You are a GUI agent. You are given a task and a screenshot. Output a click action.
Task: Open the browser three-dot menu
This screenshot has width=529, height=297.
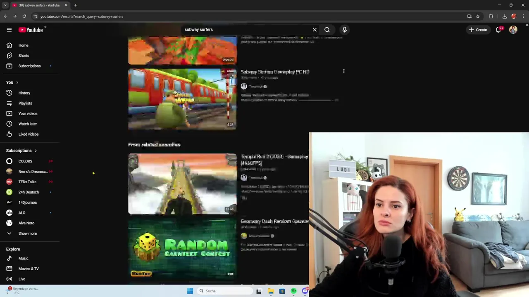coord(523,16)
